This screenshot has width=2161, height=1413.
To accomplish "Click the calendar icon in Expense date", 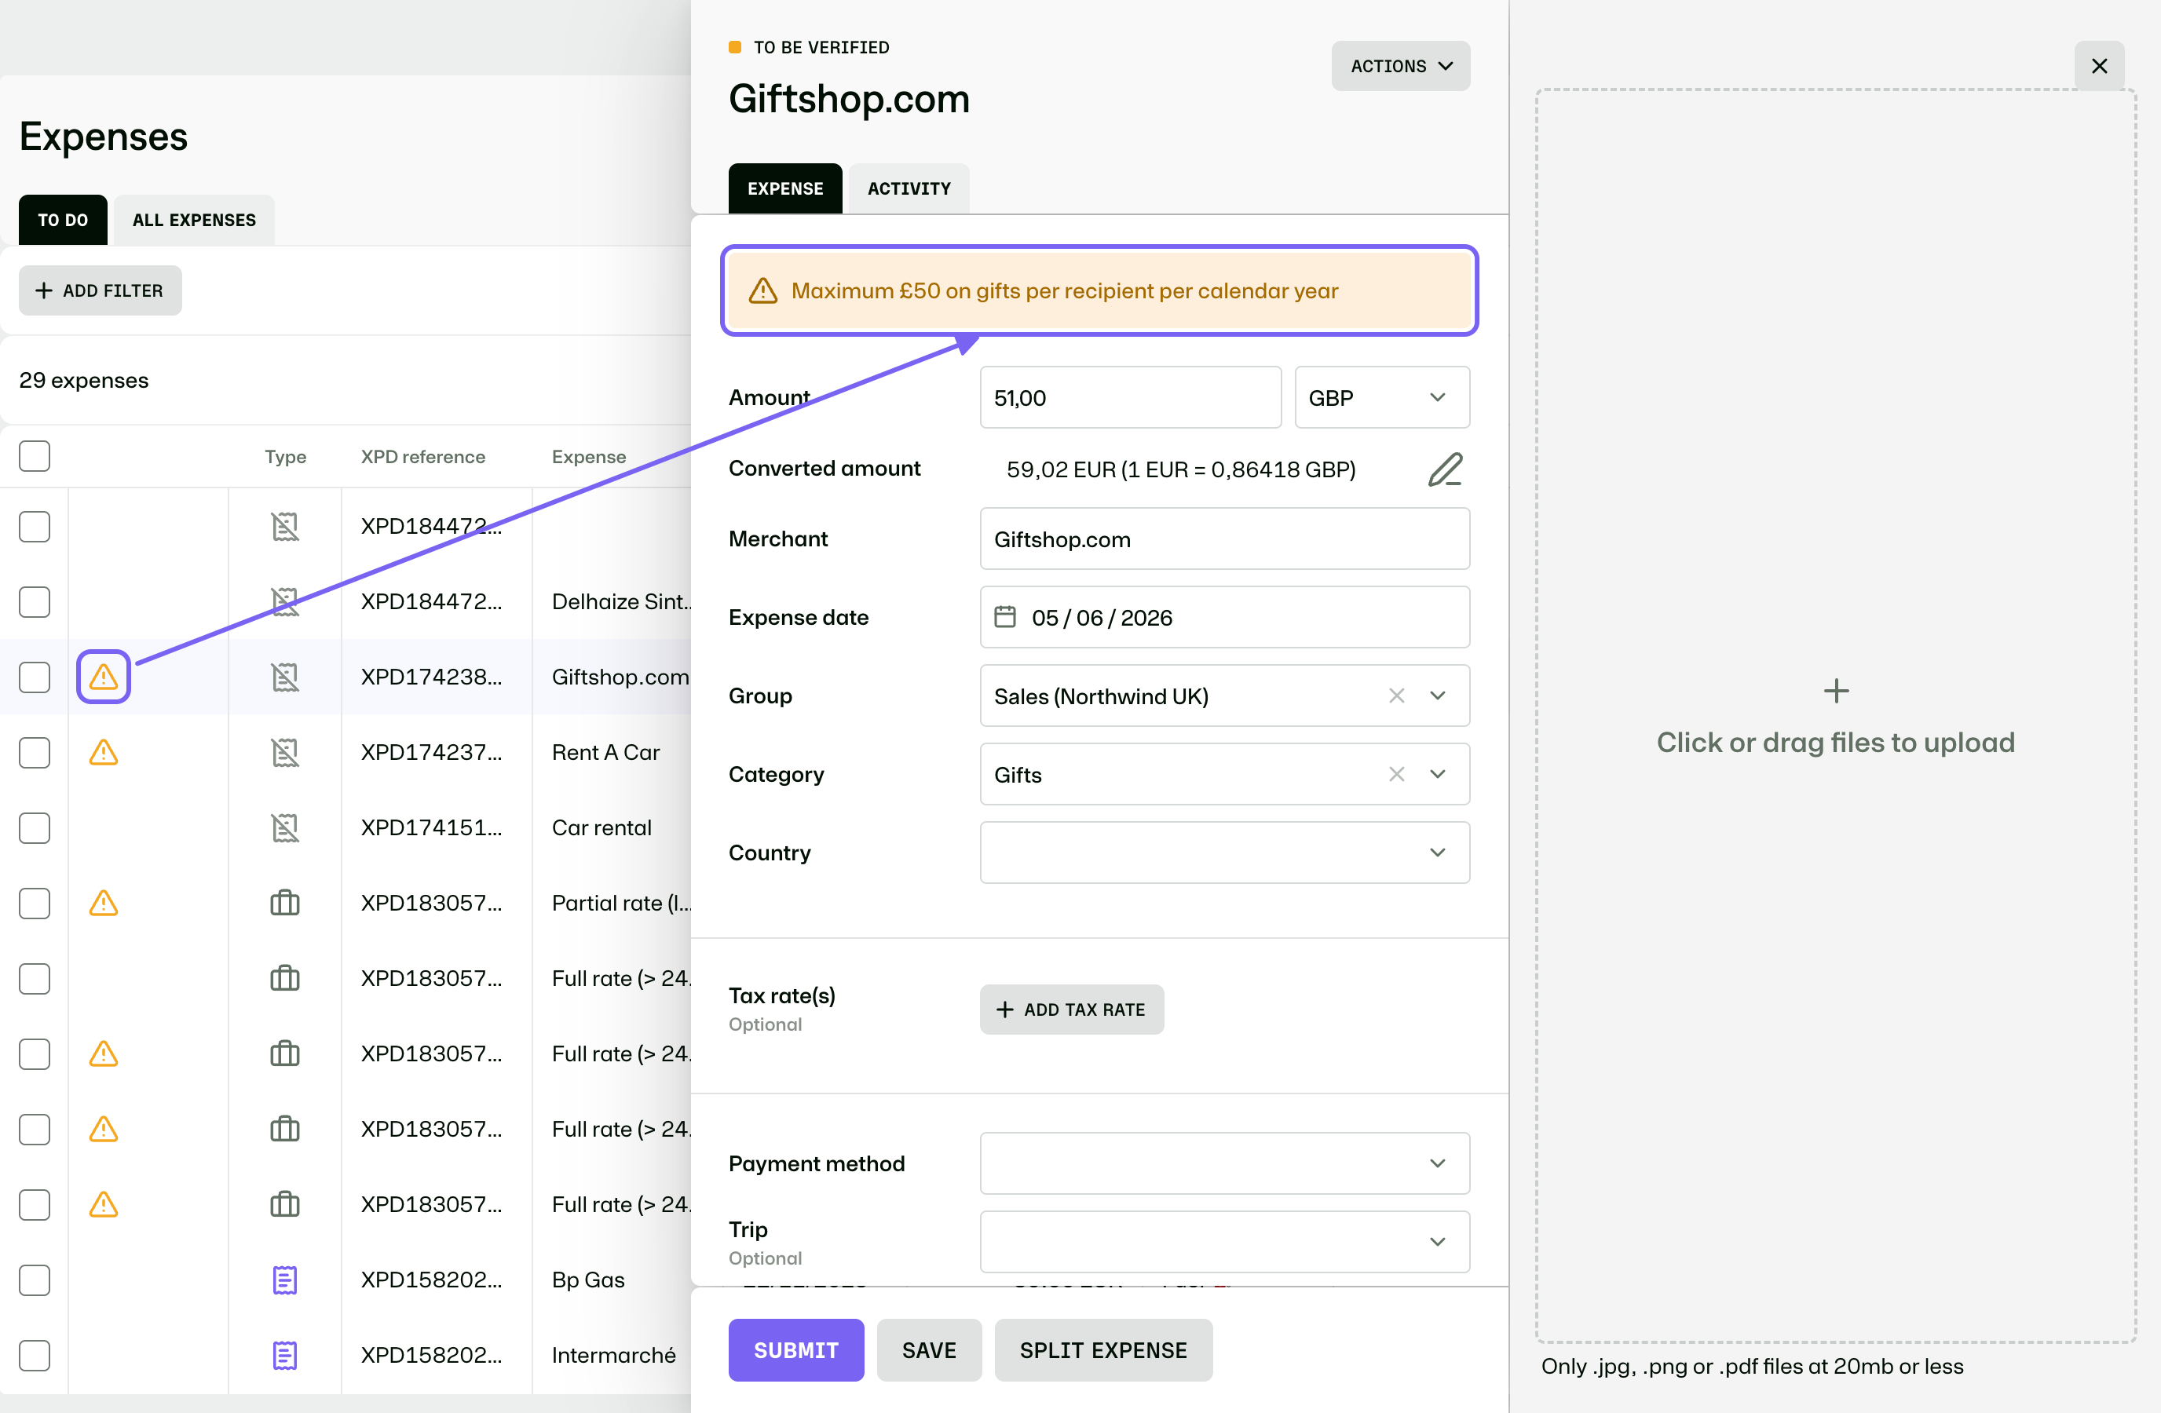I will tap(1005, 617).
